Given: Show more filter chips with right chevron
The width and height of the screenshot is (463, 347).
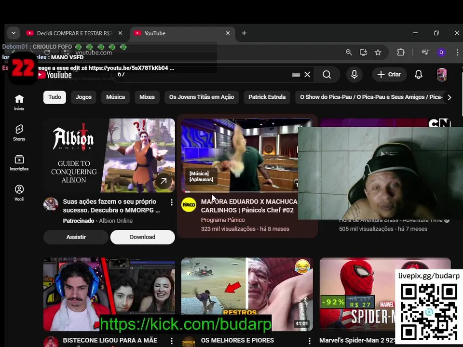Looking at the screenshot, I should click(x=449, y=97).
